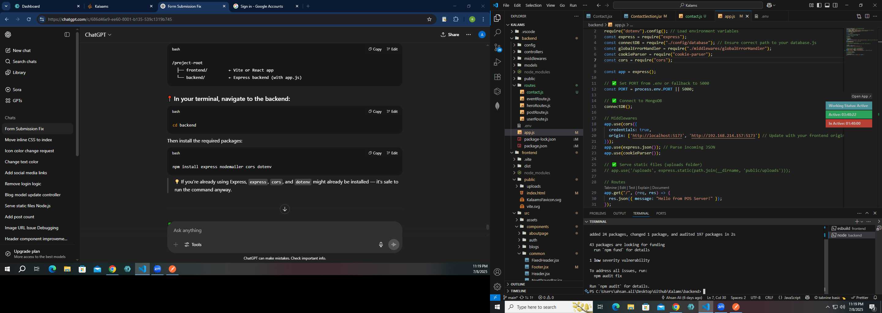Open the ChatGPT model selector dropdown

[x=98, y=35]
